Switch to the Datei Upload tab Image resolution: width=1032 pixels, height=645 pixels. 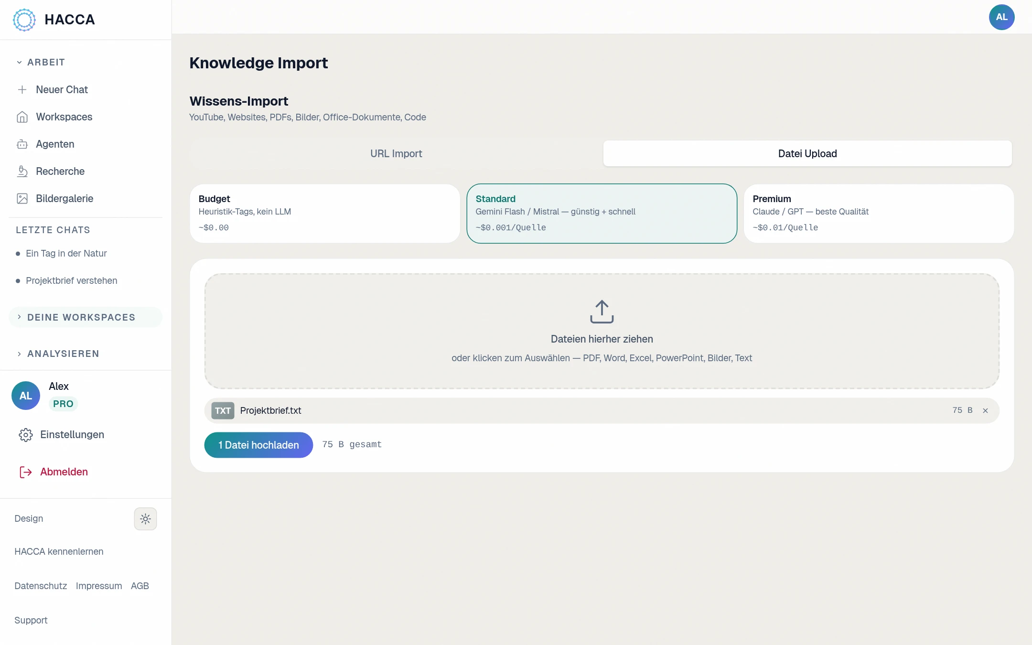click(807, 154)
